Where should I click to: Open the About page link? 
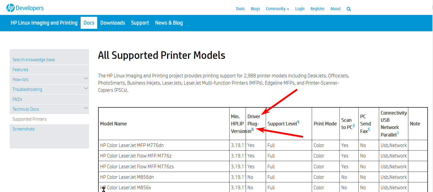click(336, 9)
